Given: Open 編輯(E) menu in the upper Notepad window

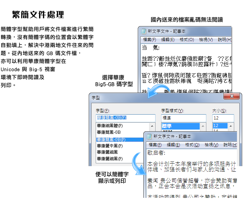Looking at the screenshot, I should click(168, 40).
